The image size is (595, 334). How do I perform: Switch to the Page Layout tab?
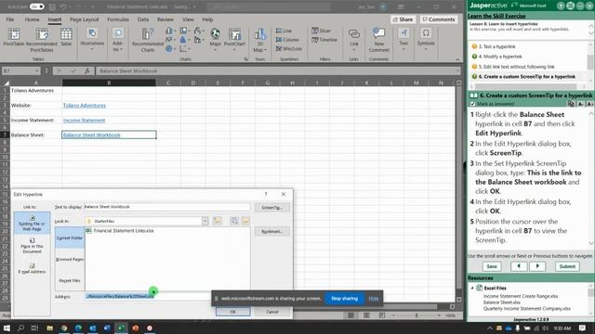point(85,19)
